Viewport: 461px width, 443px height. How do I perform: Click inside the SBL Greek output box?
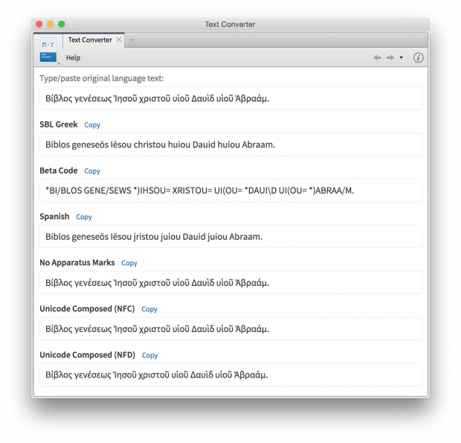(x=230, y=144)
